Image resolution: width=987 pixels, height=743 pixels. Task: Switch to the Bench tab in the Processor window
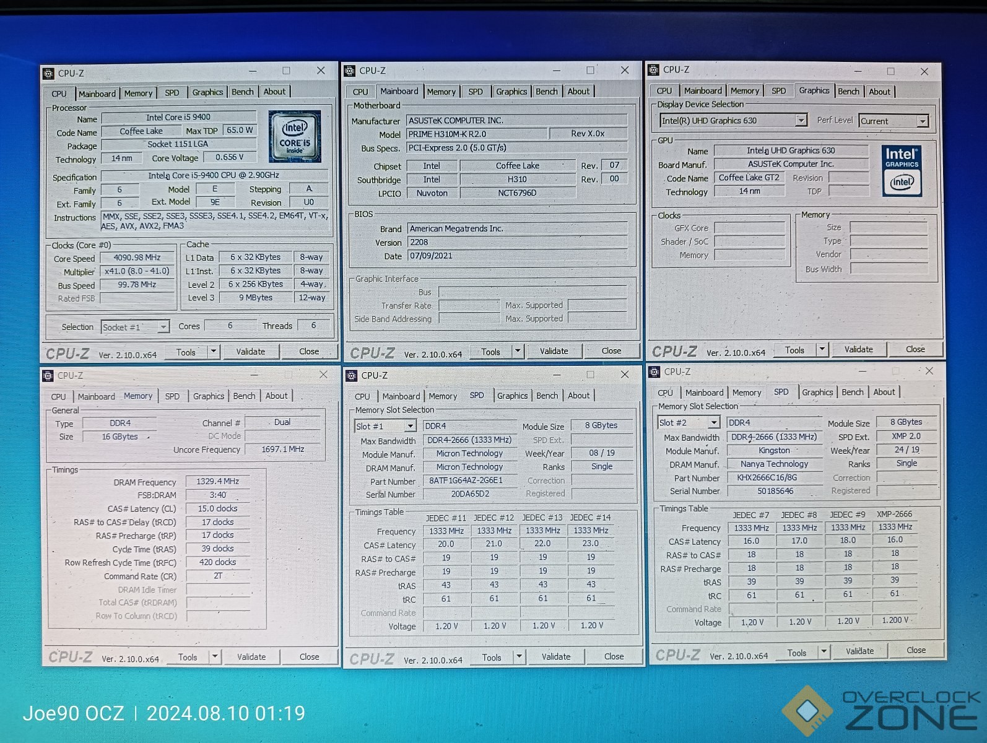coord(243,92)
